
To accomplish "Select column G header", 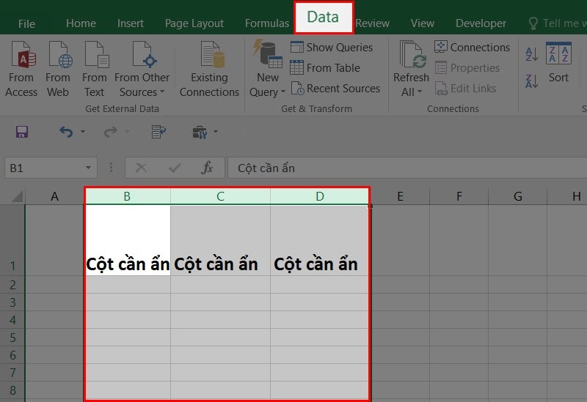I will tap(518, 196).
